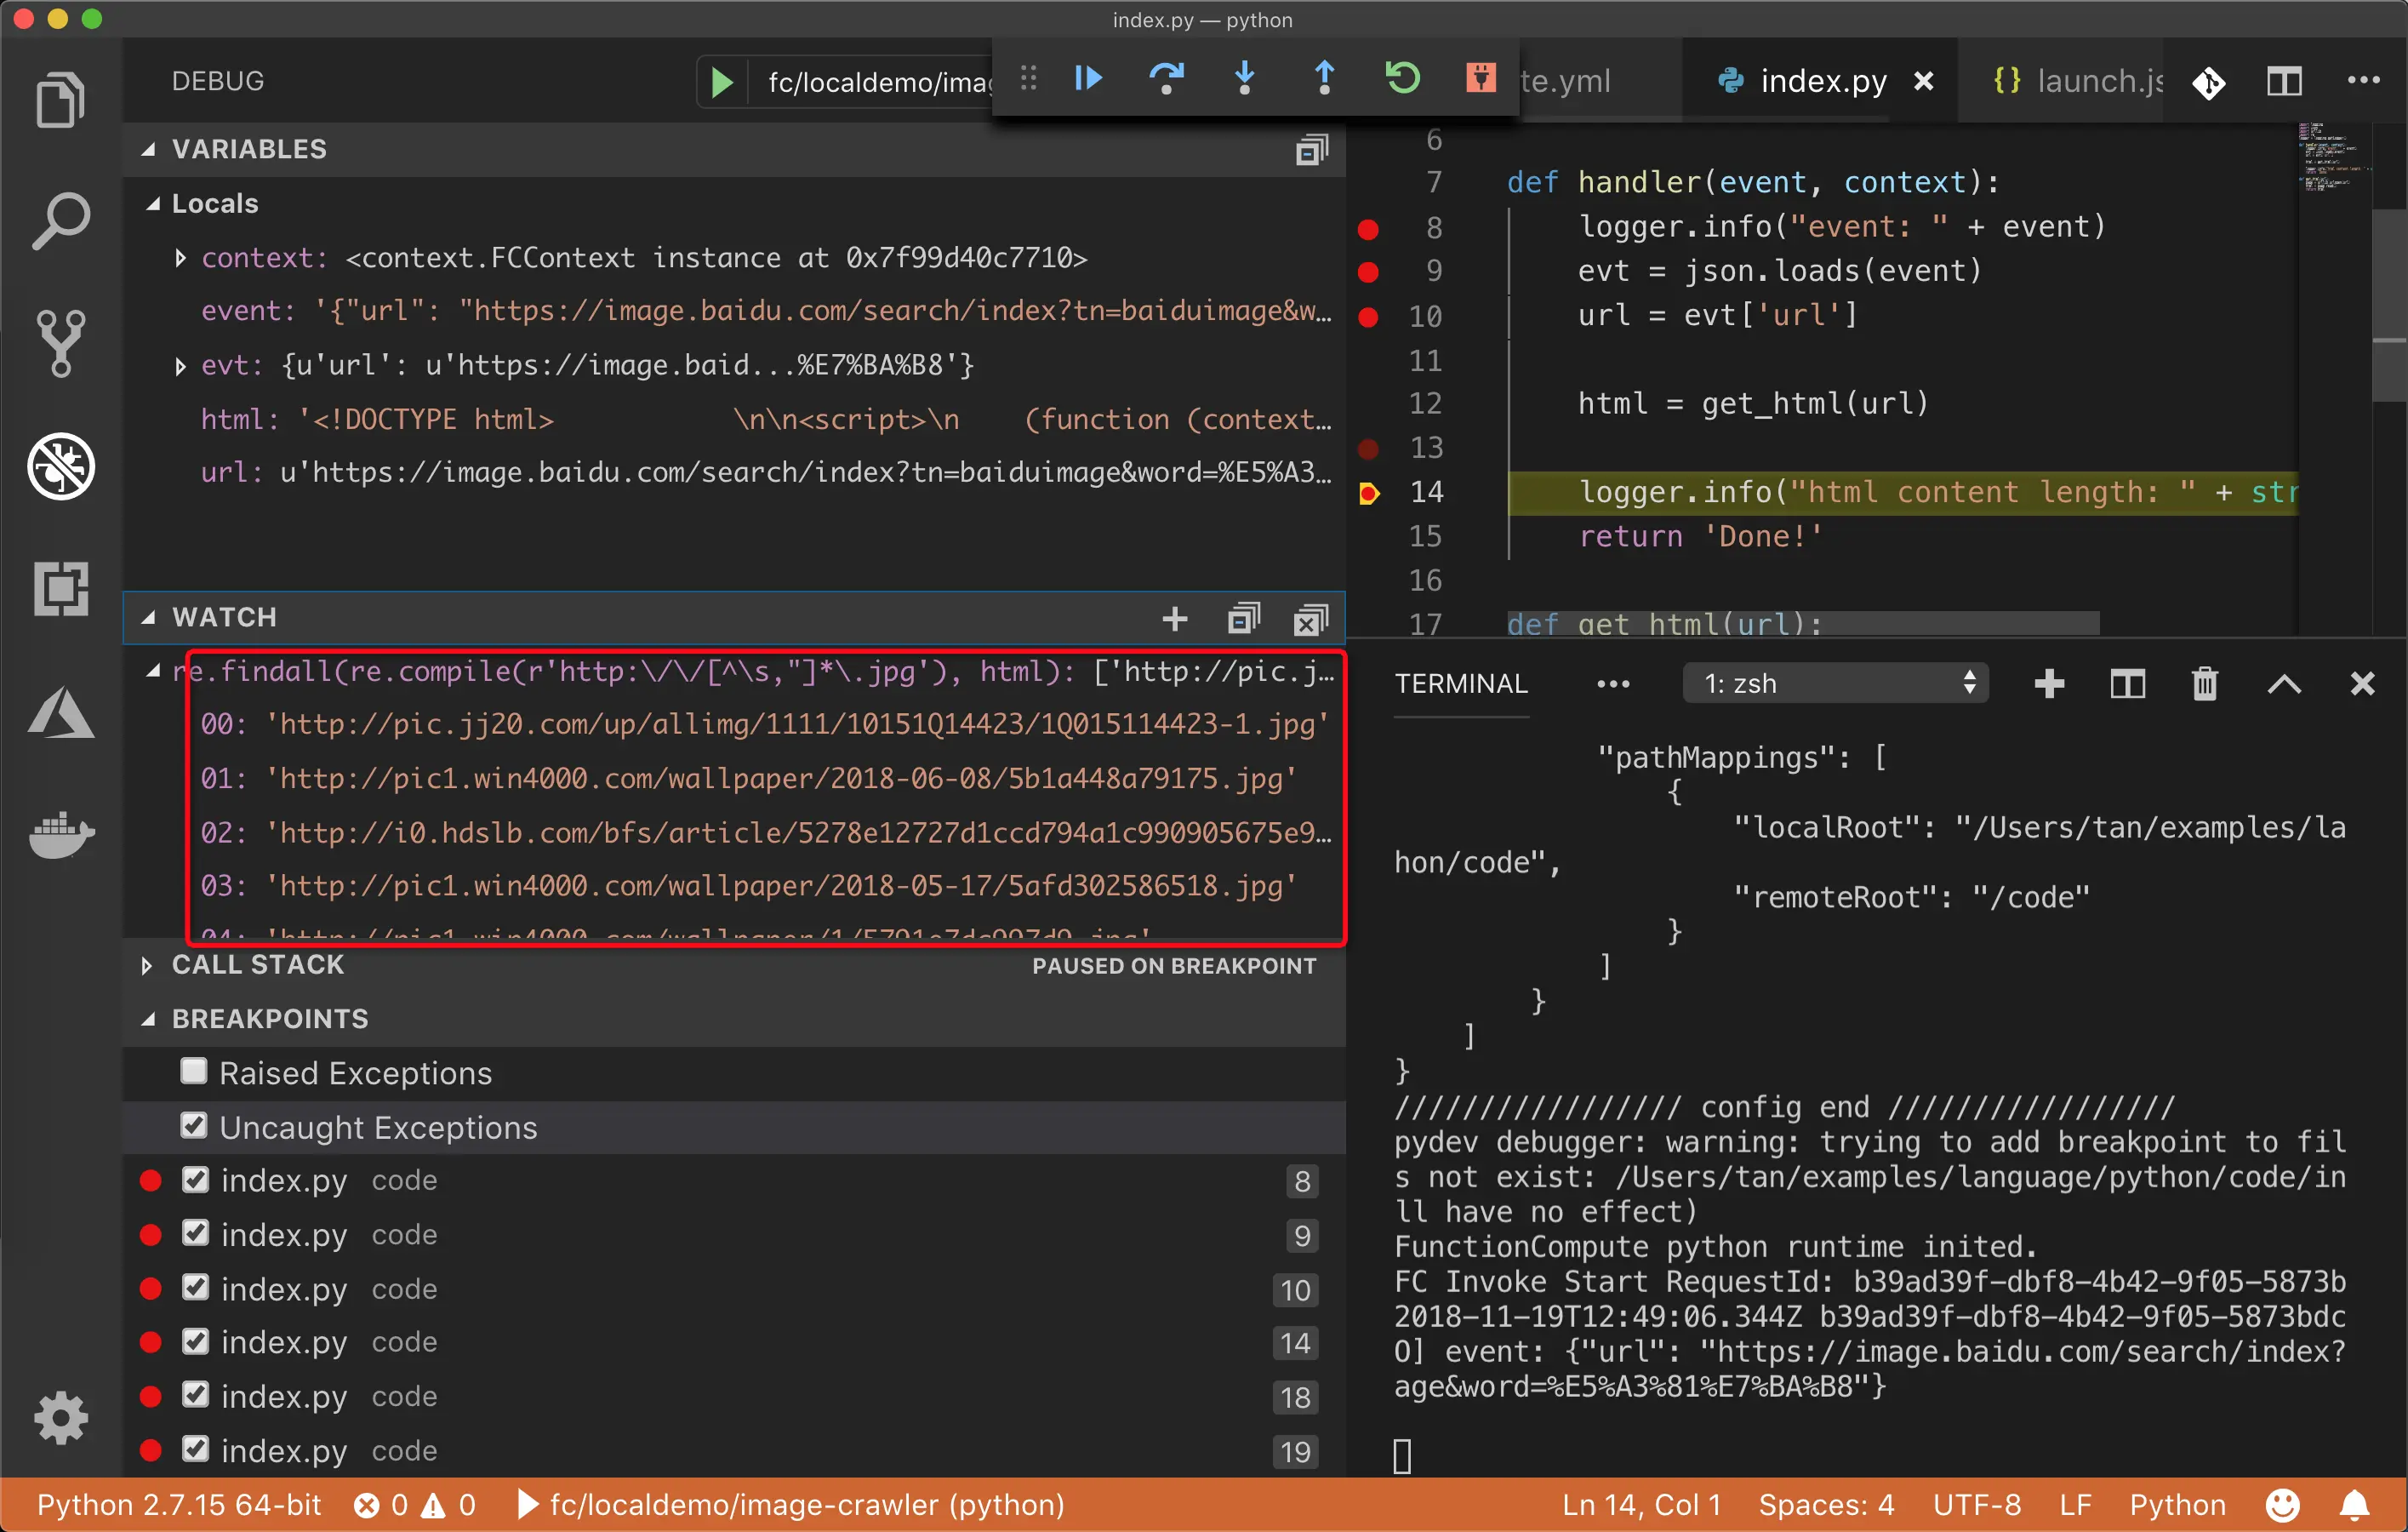Enable the Raised Exceptions checkbox

pyautogui.click(x=194, y=1072)
